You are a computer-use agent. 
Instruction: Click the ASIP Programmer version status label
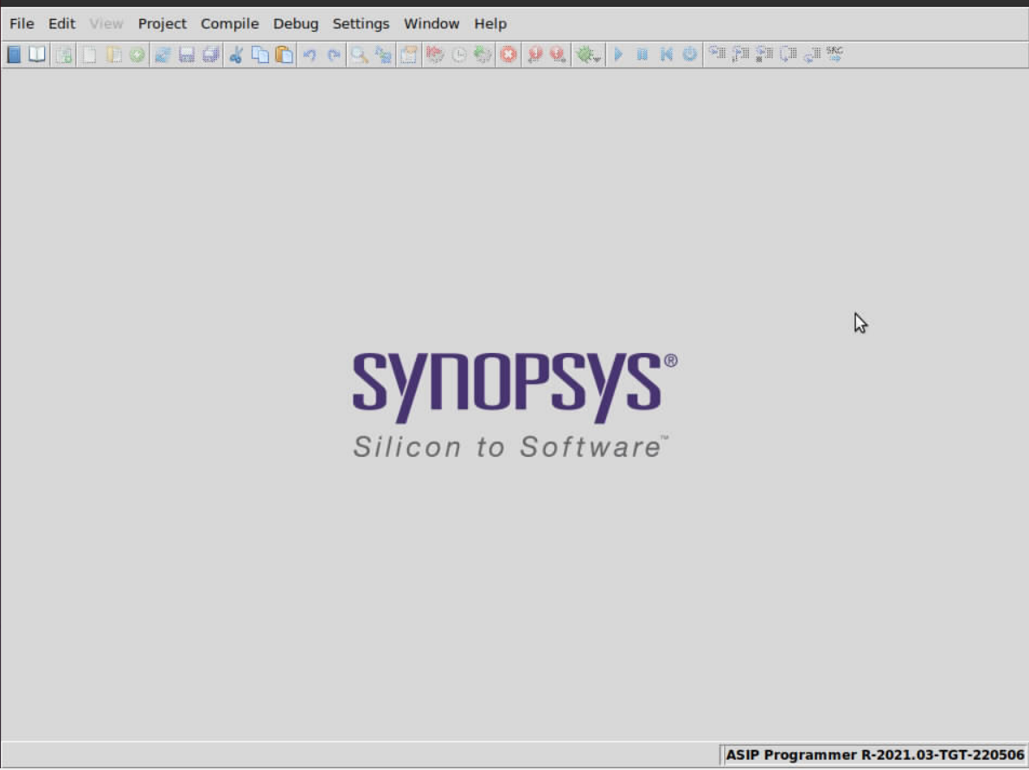(x=874, y=754)
